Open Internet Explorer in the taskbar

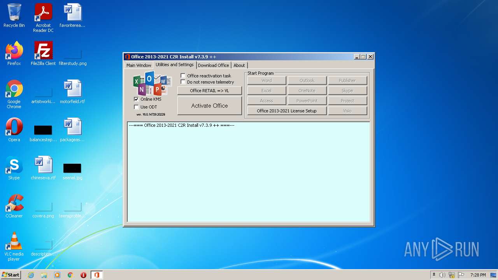pyautogui.click(x=31, y=275)
